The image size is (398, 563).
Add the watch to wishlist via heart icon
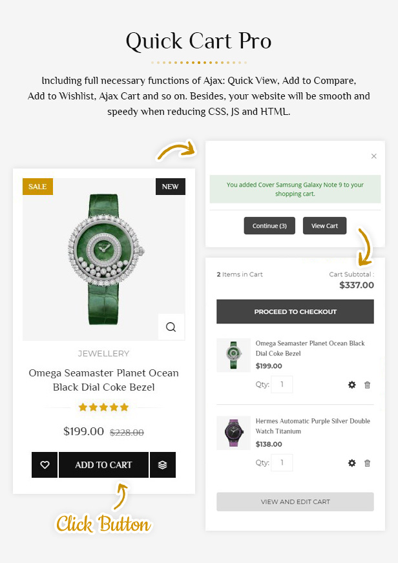[45, 465]
